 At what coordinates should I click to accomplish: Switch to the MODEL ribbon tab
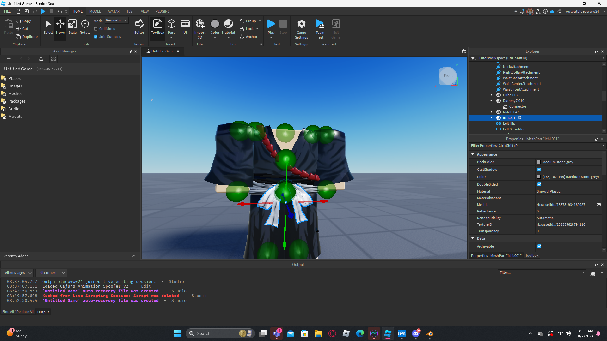[x=95, y=11]
